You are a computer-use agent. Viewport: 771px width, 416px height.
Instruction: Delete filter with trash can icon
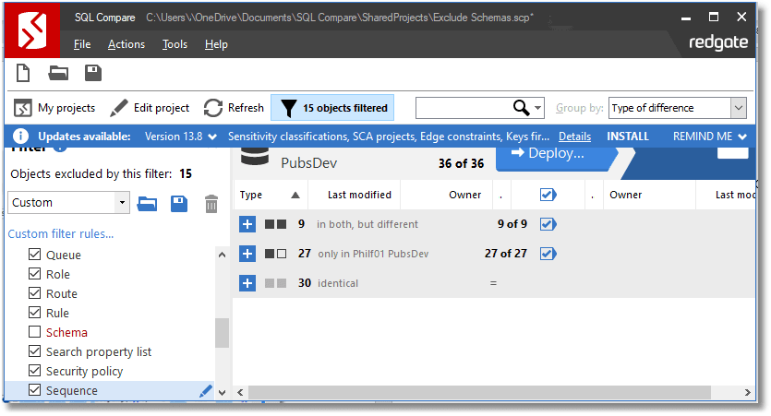(x=211, y=204)
